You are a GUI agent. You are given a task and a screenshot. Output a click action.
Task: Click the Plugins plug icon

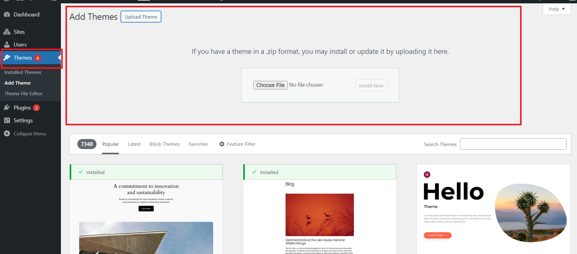point(7,108)
